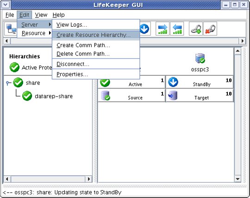Click the Target cell text
The image size is (250, 198).
click(201, 98)
